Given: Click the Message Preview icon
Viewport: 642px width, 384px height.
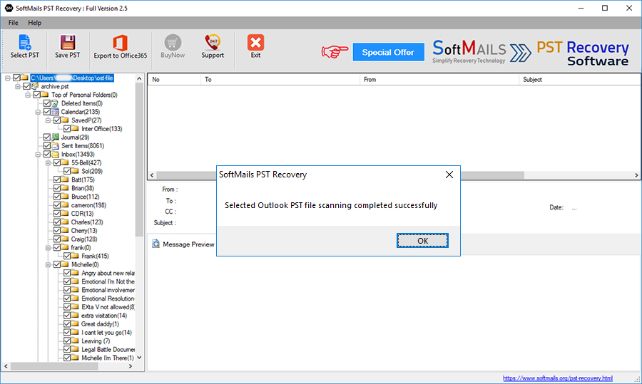Looking at the screenshot, I should 156,244.
